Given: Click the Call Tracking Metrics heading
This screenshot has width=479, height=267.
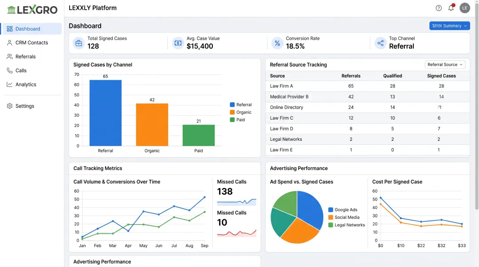Looking at the screenshot, I should pyautogui.click(x=98, y=168).
